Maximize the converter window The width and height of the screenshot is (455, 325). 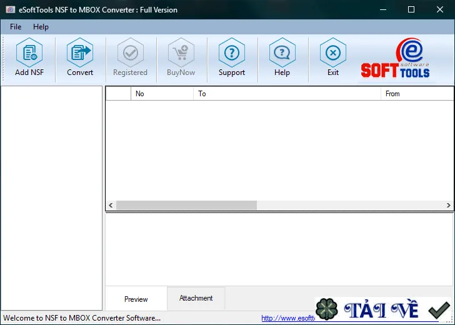point(411,9)
